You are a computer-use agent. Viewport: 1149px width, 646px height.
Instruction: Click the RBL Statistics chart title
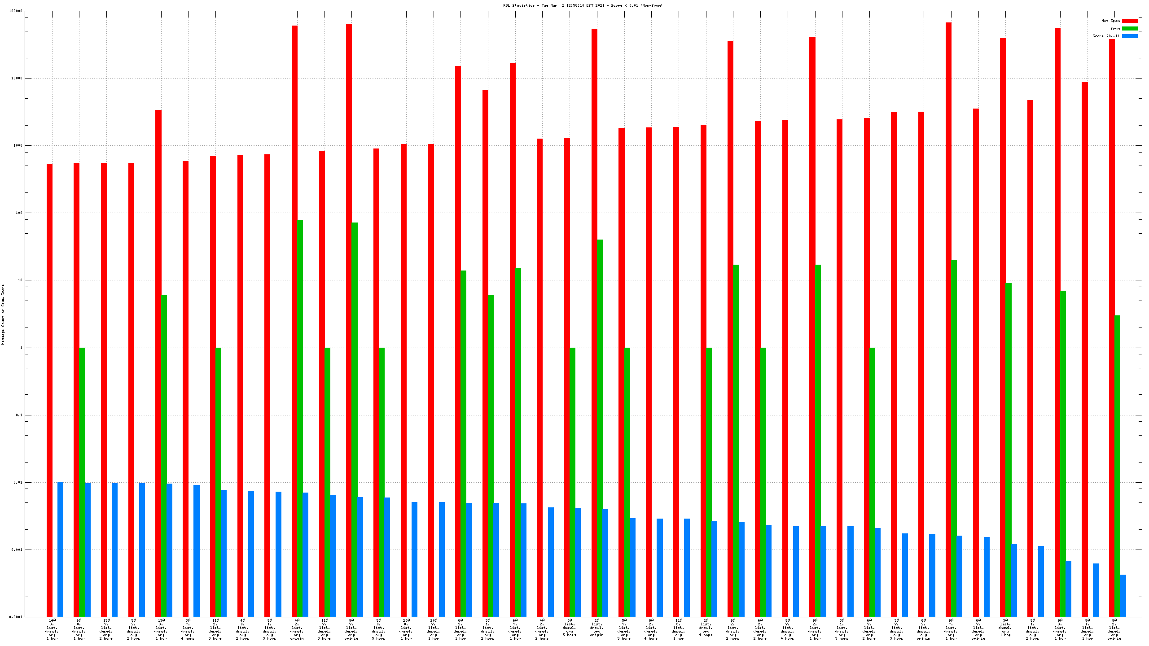coord(583,5)
